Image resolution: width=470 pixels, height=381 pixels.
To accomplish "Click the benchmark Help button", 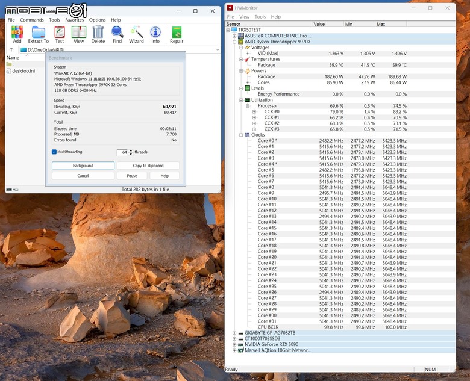I will pos(164,176).
